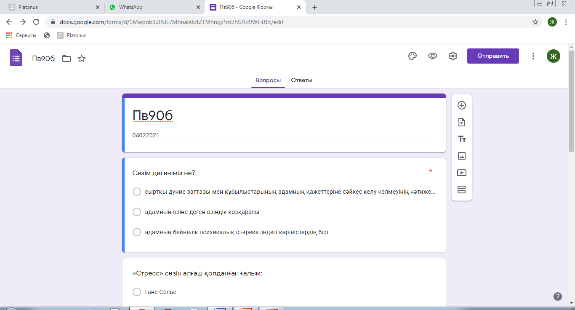This screenshot has width=575, height=310.
Task: Open the three-dot more options menu
Action: click(533, 56)
